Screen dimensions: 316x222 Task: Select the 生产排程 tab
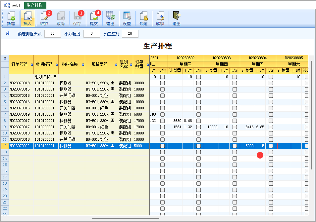tap(35, 5)
